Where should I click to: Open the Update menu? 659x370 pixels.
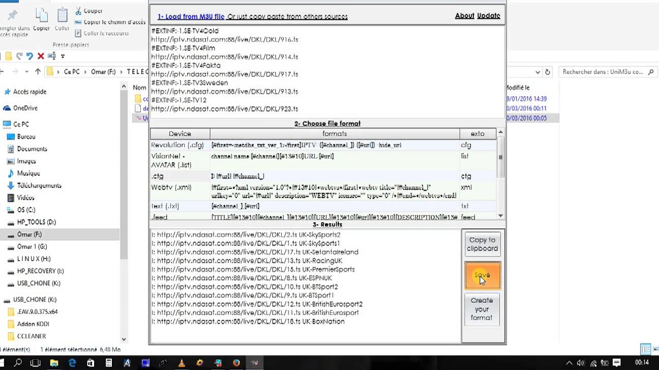click(x=489, y=16)
